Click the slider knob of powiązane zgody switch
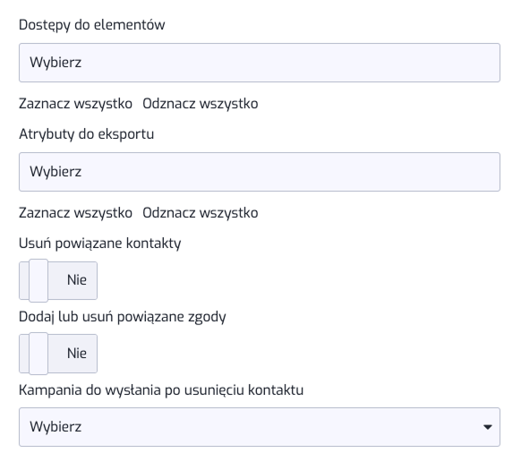This screenshot has width=521, height=453. click(38, 354)
